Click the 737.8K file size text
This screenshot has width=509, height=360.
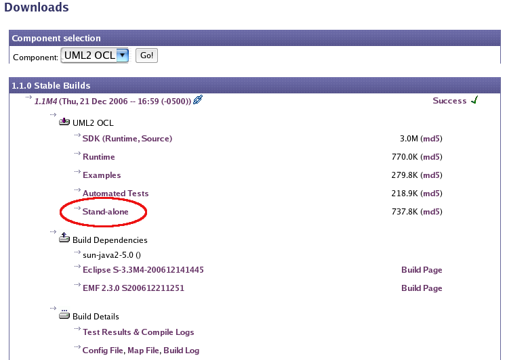click(405, 212)
